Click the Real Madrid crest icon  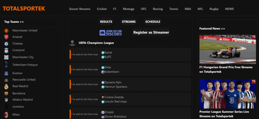coord(6,86)
